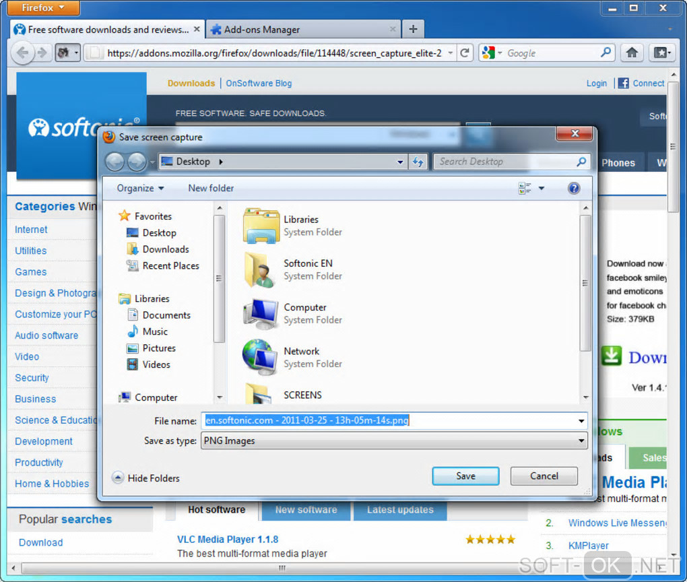This screenshot has height=582, width=687.
Task: Open the Windows Live Messenger link
Action: pyautogui.click(x=617, y=523)
